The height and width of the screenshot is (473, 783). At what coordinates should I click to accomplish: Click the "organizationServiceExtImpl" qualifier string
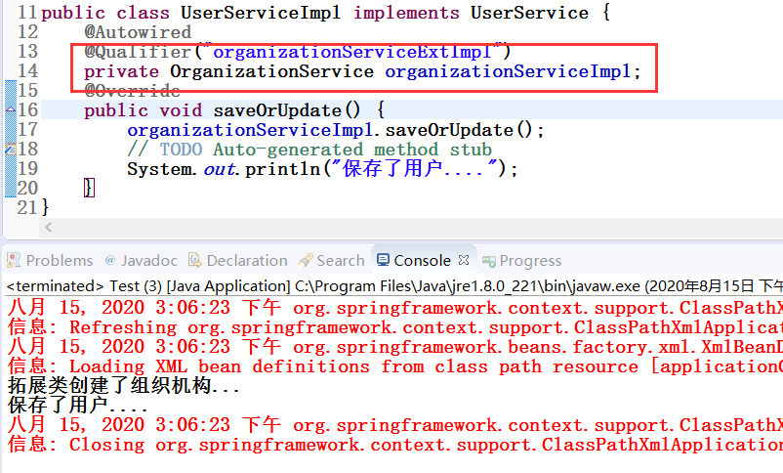(x=351, y=52)
